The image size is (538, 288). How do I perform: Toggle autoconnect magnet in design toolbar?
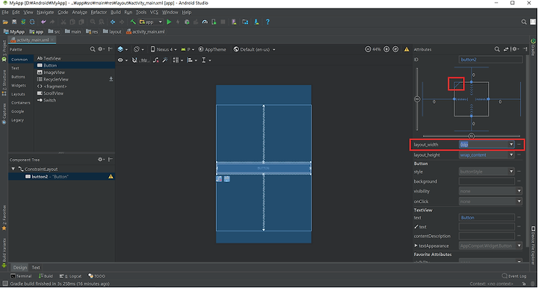134,60
